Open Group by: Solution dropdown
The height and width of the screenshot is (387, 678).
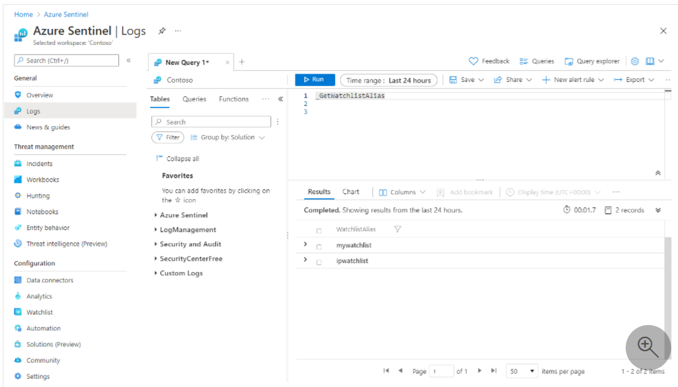(227, 137)
